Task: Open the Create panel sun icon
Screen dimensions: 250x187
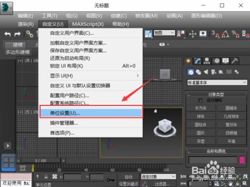Action: click(x=188, y=61)
